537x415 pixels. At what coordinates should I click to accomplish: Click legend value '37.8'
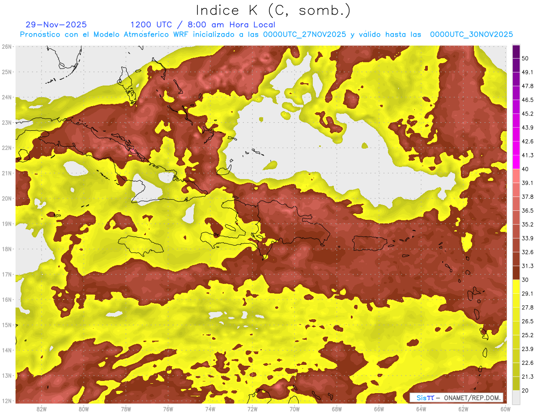[527, 197]
